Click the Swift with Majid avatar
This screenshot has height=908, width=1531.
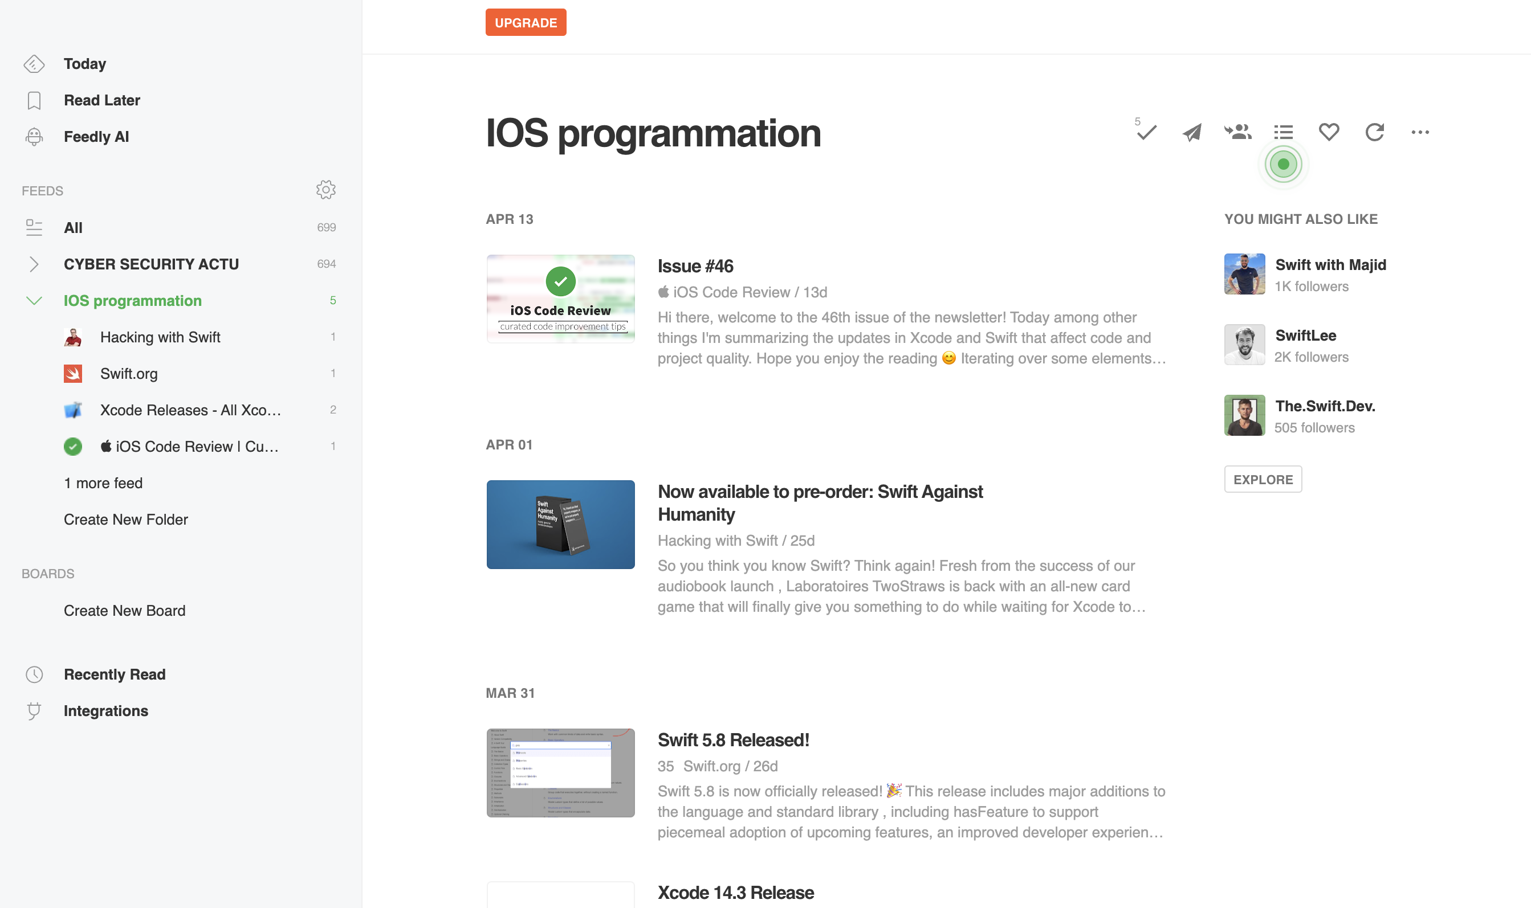[x=1244, y=274]
